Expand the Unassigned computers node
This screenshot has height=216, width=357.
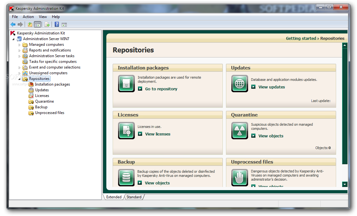click(19, 73)
